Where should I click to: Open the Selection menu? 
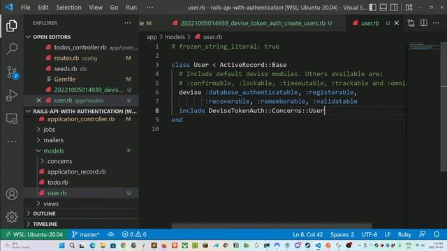click(68, 8)
